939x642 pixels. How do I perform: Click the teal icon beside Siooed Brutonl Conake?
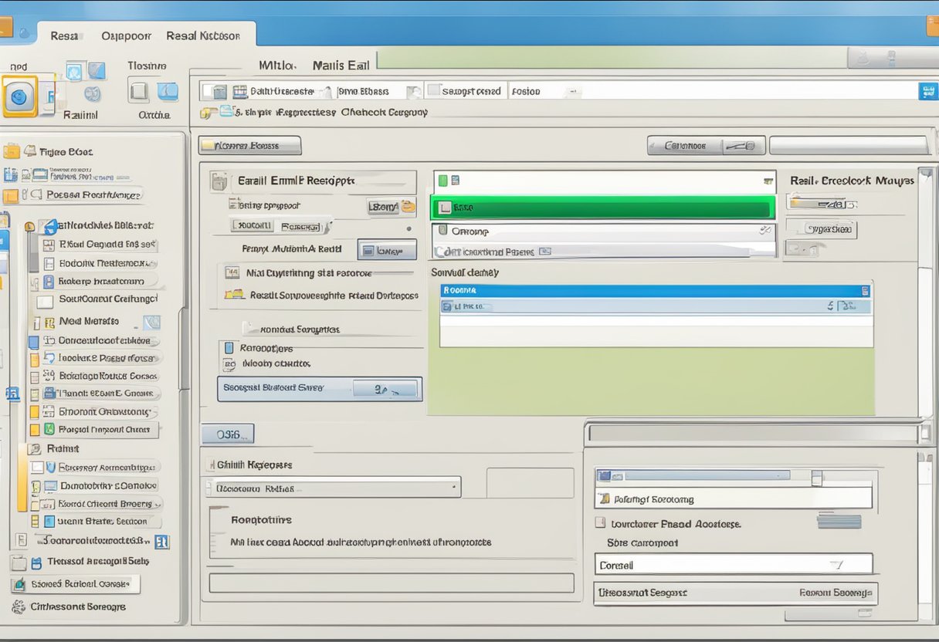(x=21, y=584)
